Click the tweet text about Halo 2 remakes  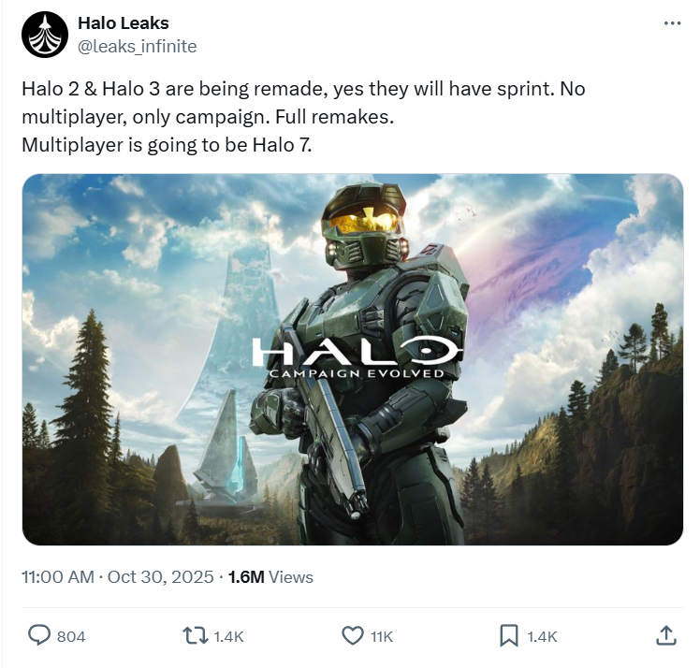[303, 117]
